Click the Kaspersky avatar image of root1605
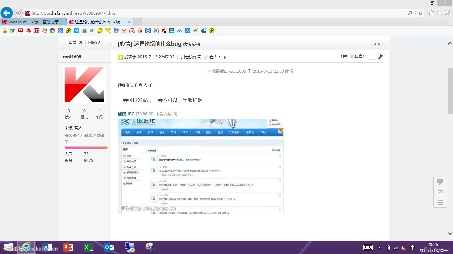 coord(85,85)
